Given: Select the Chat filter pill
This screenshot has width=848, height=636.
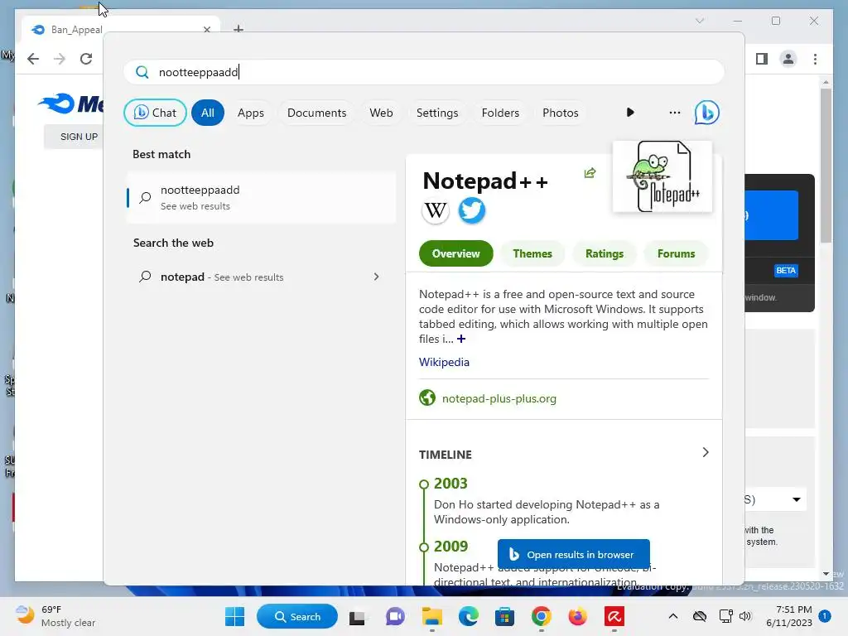Looking at the screenshot, I should click(x=155, y=113).
